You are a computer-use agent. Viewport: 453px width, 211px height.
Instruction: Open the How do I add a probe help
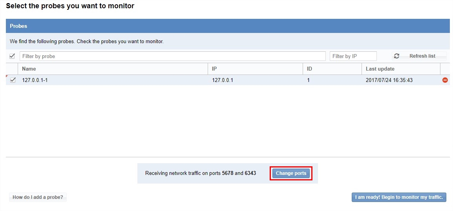point(38,197)
